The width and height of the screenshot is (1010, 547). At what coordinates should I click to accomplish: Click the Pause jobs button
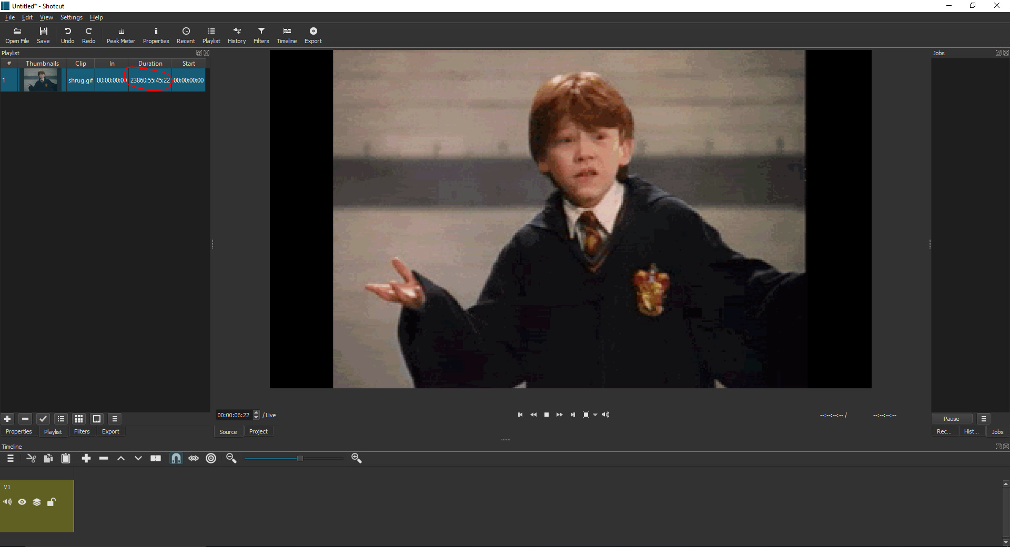[951, 419]
